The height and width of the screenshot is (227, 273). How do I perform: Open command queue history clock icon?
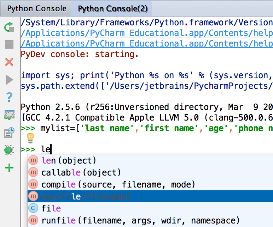point(9,133)
